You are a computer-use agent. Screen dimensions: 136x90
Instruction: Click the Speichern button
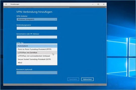pyautogui.click(x=73, y=79)
